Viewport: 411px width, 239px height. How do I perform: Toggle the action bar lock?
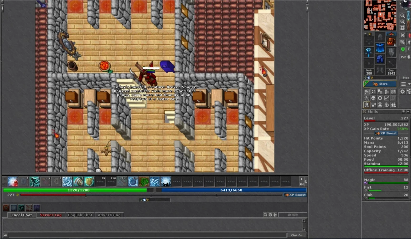[306, 181]
